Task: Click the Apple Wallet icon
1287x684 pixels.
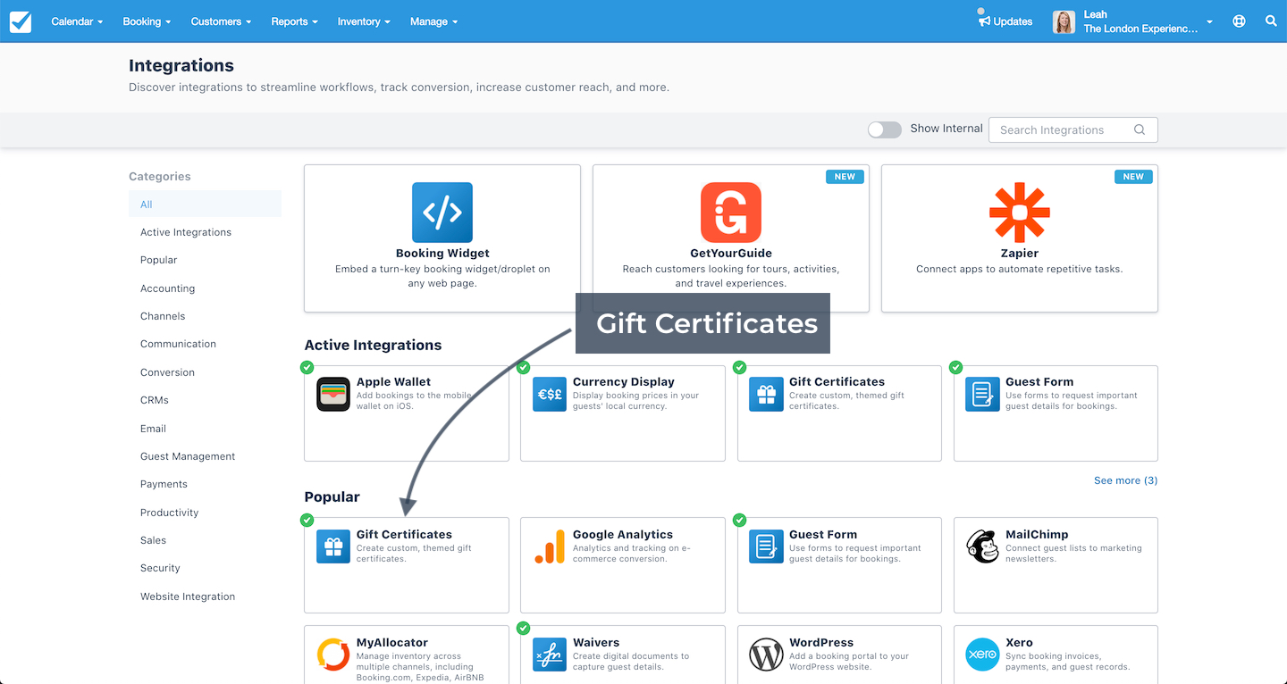Action: (x=333, y=394)
